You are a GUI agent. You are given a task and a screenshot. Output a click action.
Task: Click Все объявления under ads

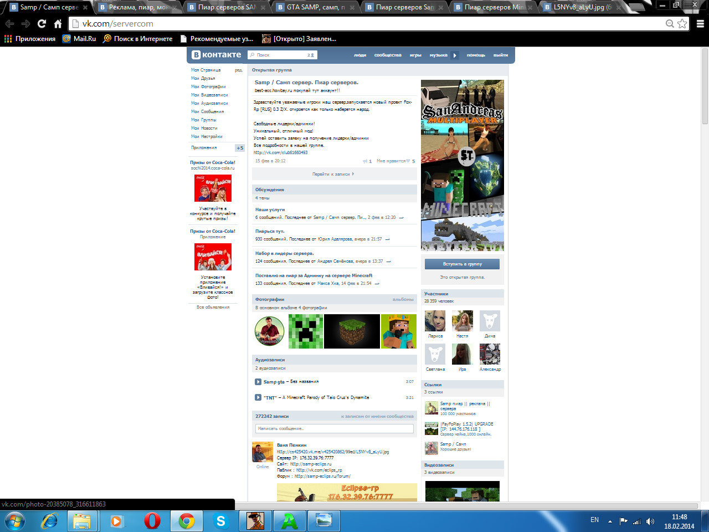(x=213, y=307)
